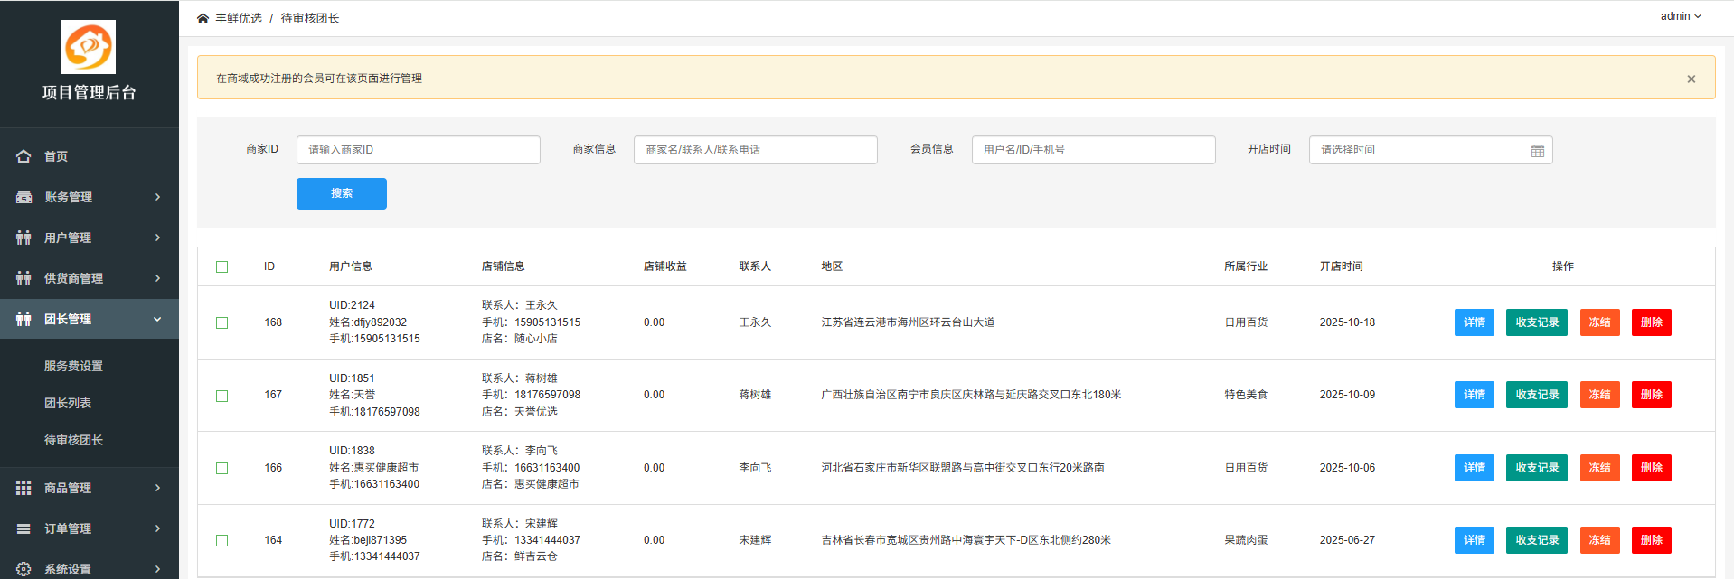
Task: Expand the 系统设置 chevron
Action: click(x=157, y=569)
